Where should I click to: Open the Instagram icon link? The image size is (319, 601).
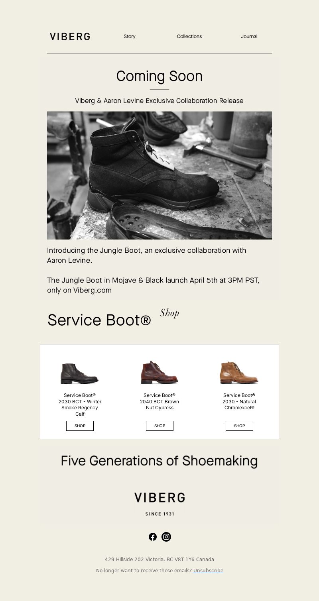pos(166,537)
